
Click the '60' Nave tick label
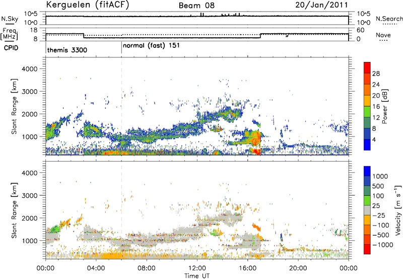[x=360, y=30]
